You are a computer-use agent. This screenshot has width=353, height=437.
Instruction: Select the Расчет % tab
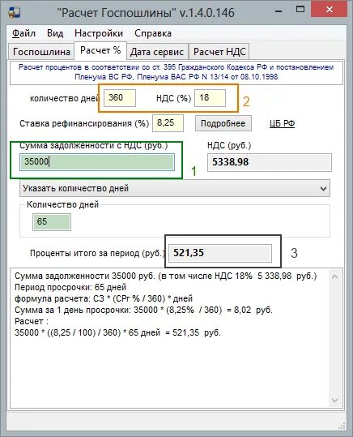100,50
